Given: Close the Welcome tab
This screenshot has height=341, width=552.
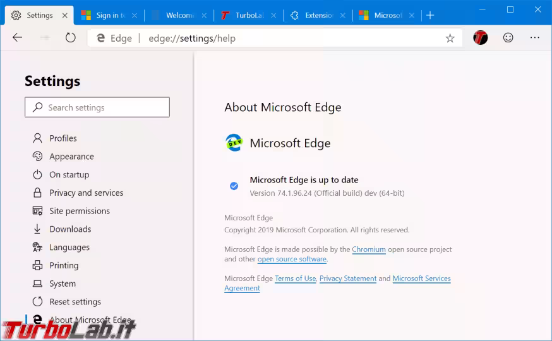Looking at the screenshot, I should click(204, 16).
